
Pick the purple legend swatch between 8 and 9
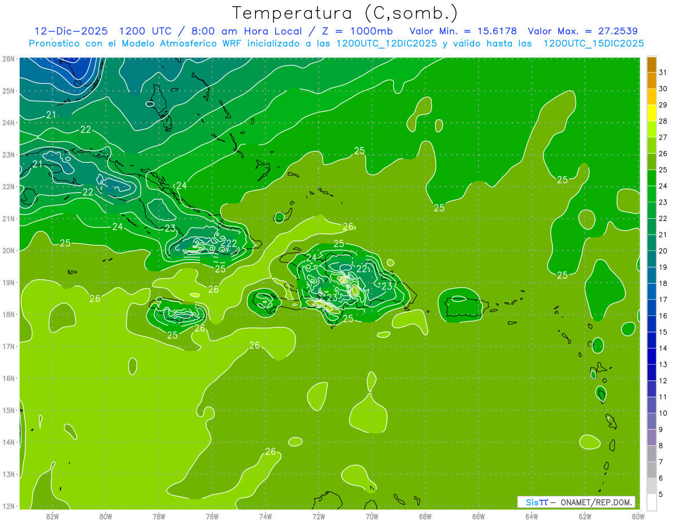click(x=651, y=438)
